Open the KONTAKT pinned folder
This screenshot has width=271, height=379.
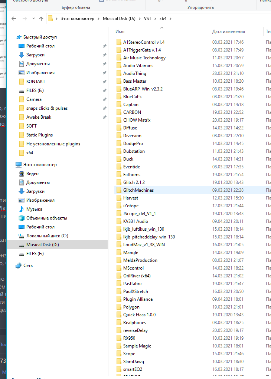click(x=36, y=82)
